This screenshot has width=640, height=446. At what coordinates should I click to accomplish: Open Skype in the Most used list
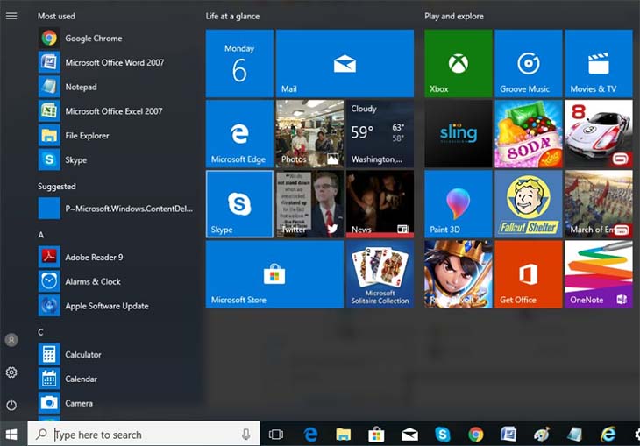click(x=118, y=159)
